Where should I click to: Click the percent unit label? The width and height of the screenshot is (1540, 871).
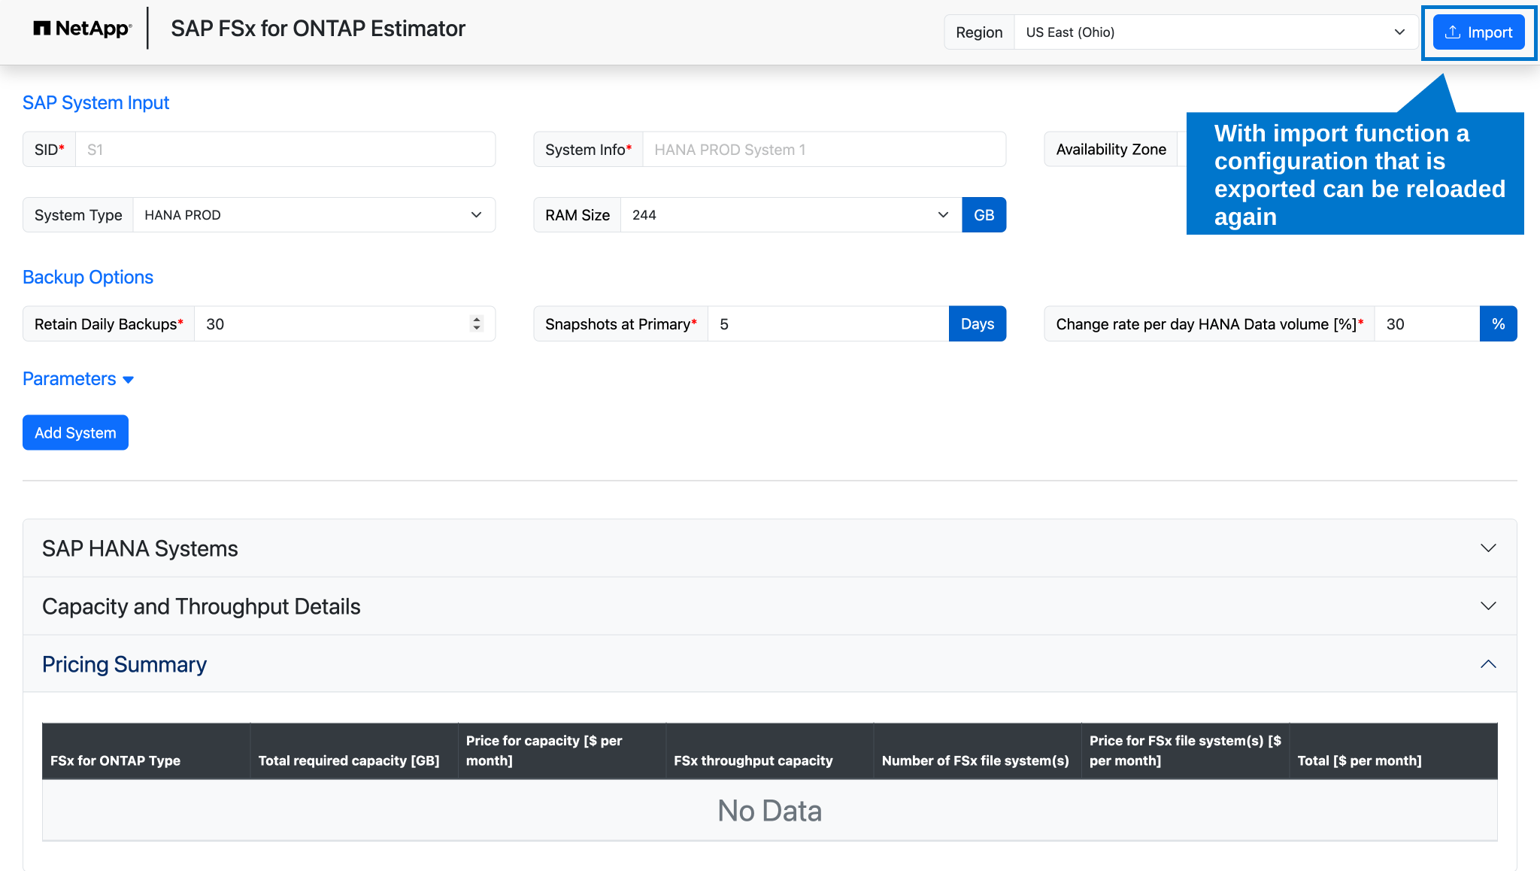pyautogui.click(x=1498, y=324)
